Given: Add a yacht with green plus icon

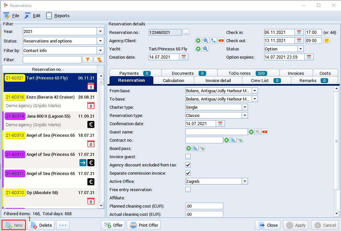Looking at the screenshot, I should pos(198,49).
